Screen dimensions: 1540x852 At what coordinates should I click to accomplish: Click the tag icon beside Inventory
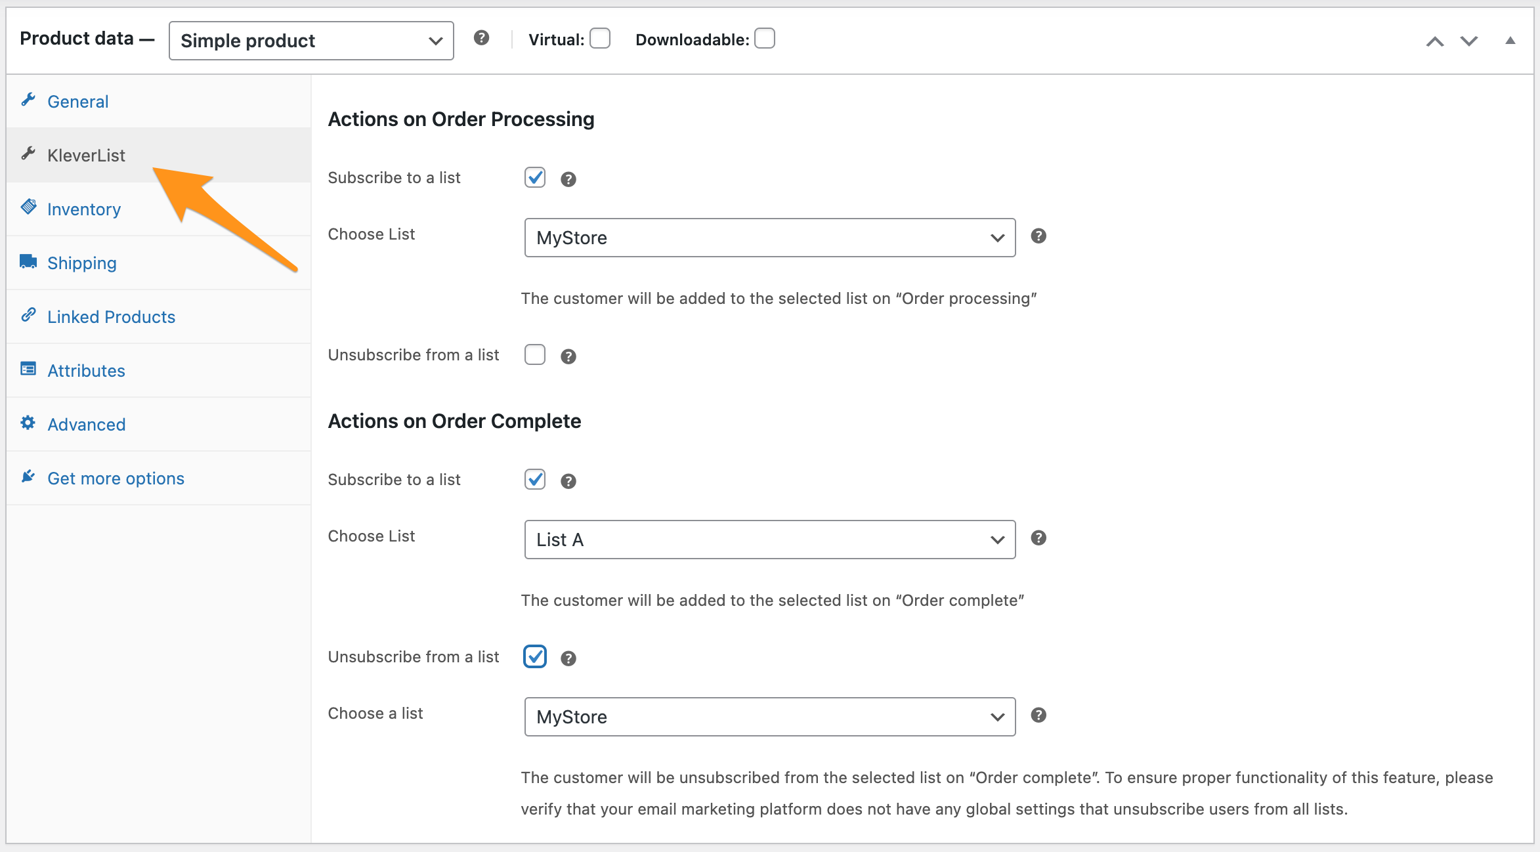click(28, 207)
